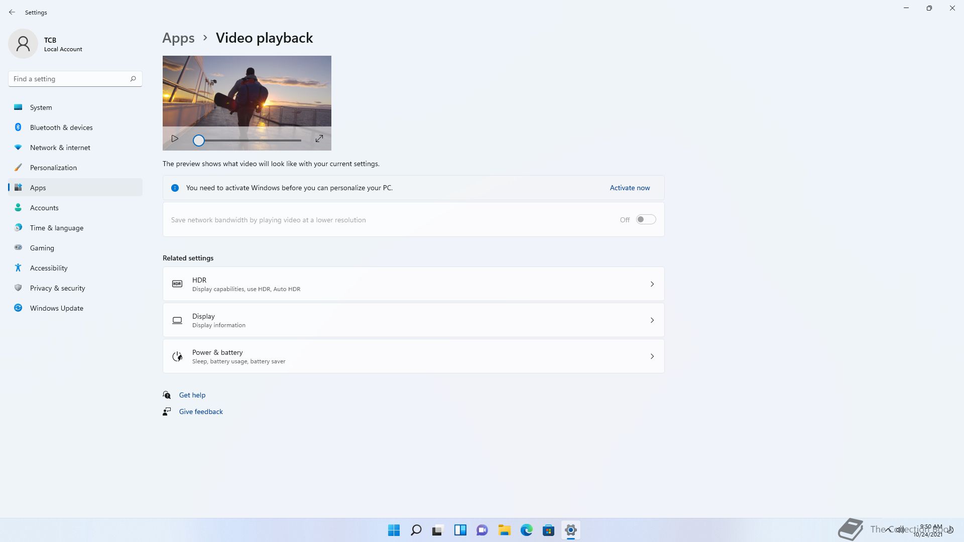The image size is (964, 542).
Task: Open Network & internet settings
Action: point(75,148)
